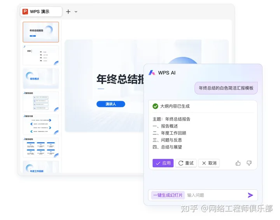Click the 主题: 年终总结报告 outline line
Image resolution: width=280 pixels, height=220 pixels.
pyautogui.click(x=171, y=119)
